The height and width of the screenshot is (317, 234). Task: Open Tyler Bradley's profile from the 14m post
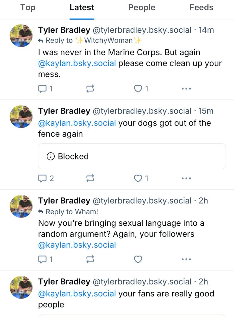tap(64, 30)
